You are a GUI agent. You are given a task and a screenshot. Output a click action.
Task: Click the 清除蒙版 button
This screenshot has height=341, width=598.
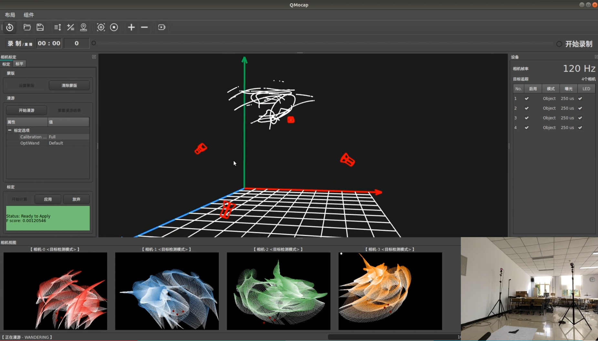(x=69, y=85)
